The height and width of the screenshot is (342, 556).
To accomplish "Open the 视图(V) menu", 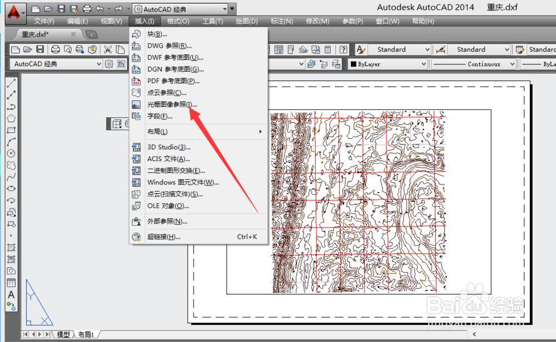I will point(111,21).
